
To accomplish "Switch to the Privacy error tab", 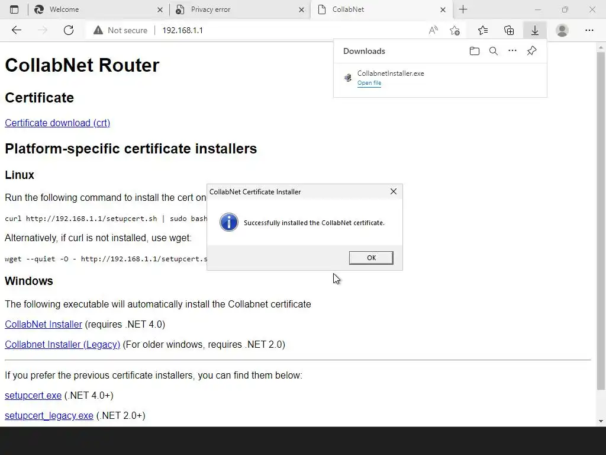I will (x=240, y=9).
